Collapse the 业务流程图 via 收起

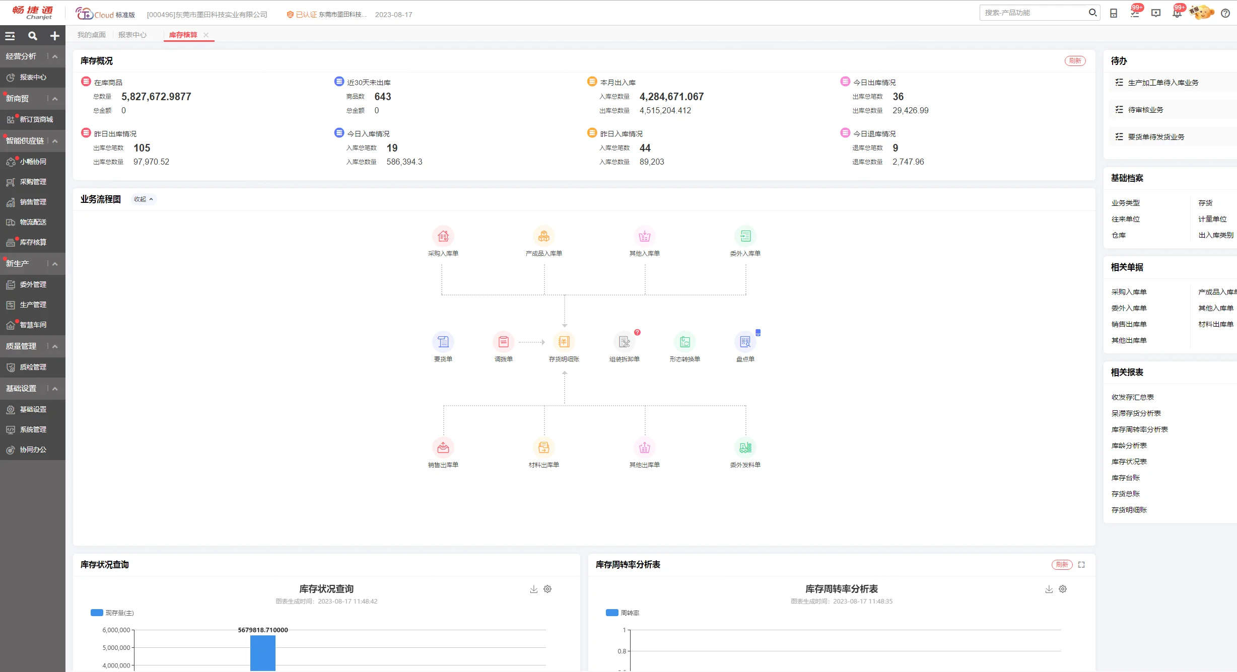pyautogui.click(x=143, y=199)
